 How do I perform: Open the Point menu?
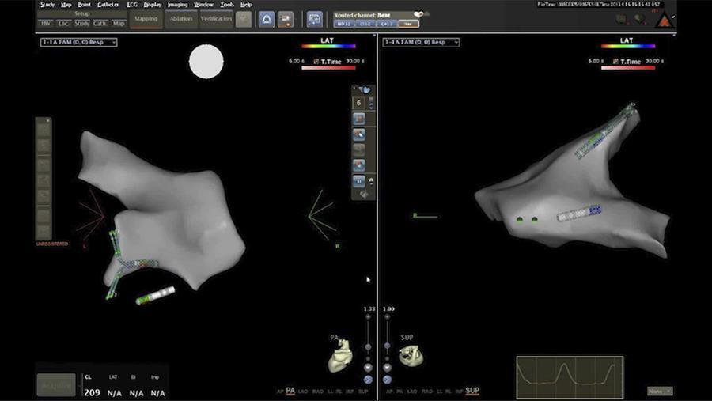[x=84, y=5]
